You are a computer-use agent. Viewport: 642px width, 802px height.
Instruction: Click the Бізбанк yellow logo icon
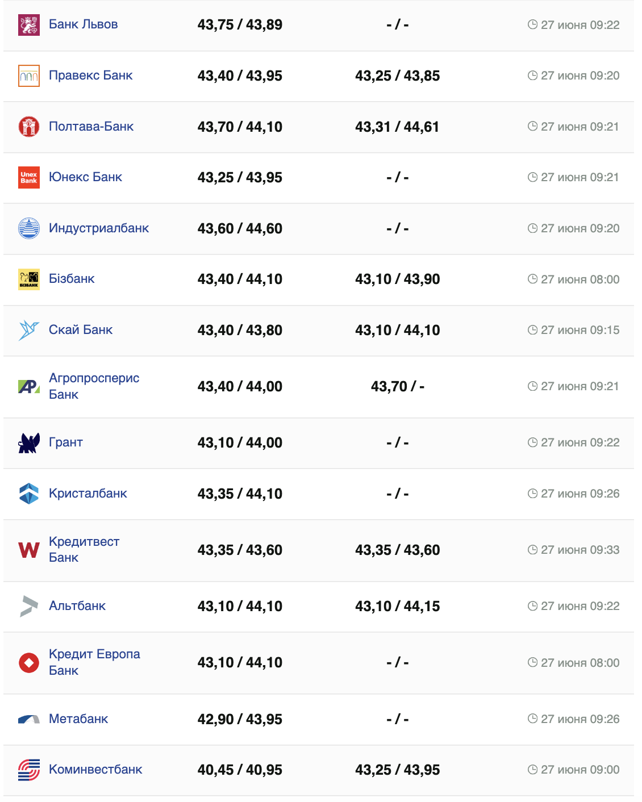click(x=29, y=279)
